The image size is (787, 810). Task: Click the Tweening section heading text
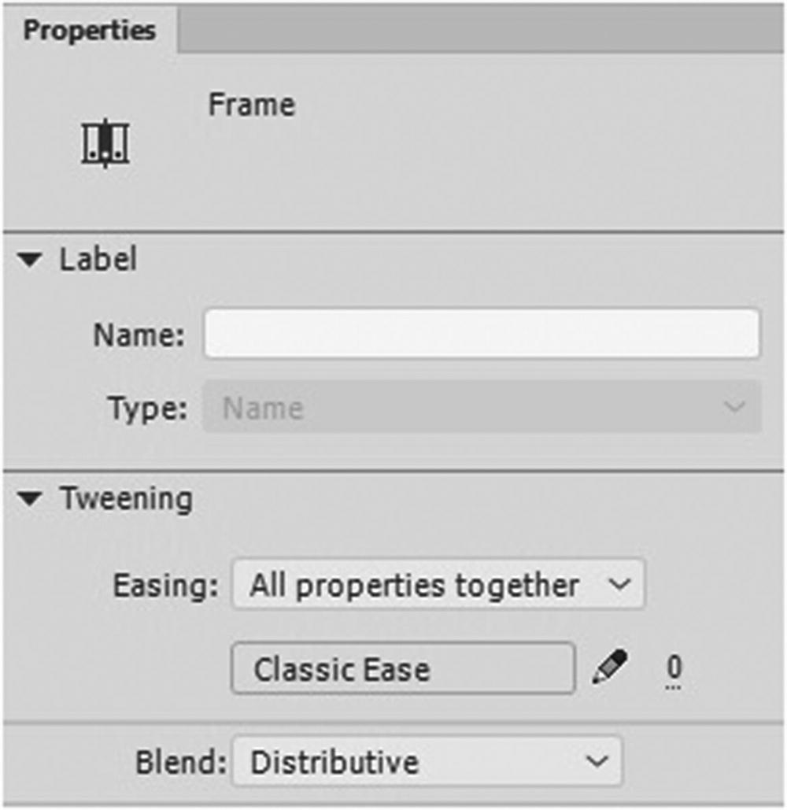(126, 500)
